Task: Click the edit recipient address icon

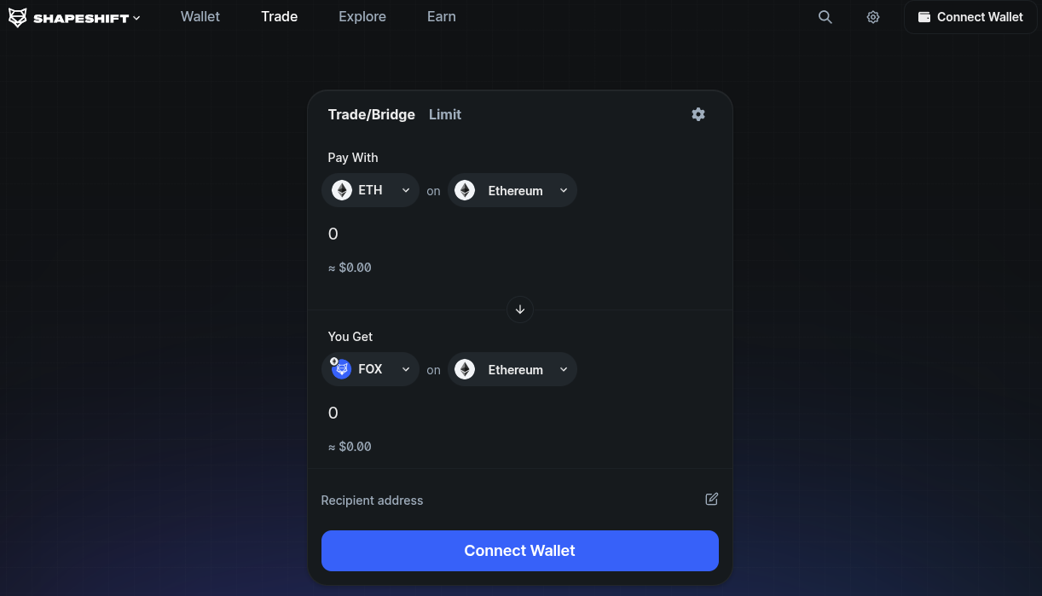Action: pos(711,499)
